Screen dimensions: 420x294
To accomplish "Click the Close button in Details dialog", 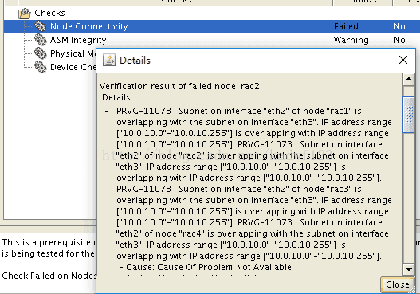I will [398, 284].
